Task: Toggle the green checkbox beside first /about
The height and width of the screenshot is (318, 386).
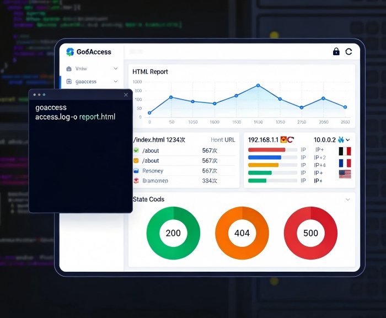Action: click(136, 150)
